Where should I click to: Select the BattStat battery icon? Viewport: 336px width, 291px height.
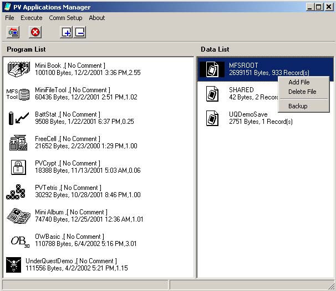[19, 118]
